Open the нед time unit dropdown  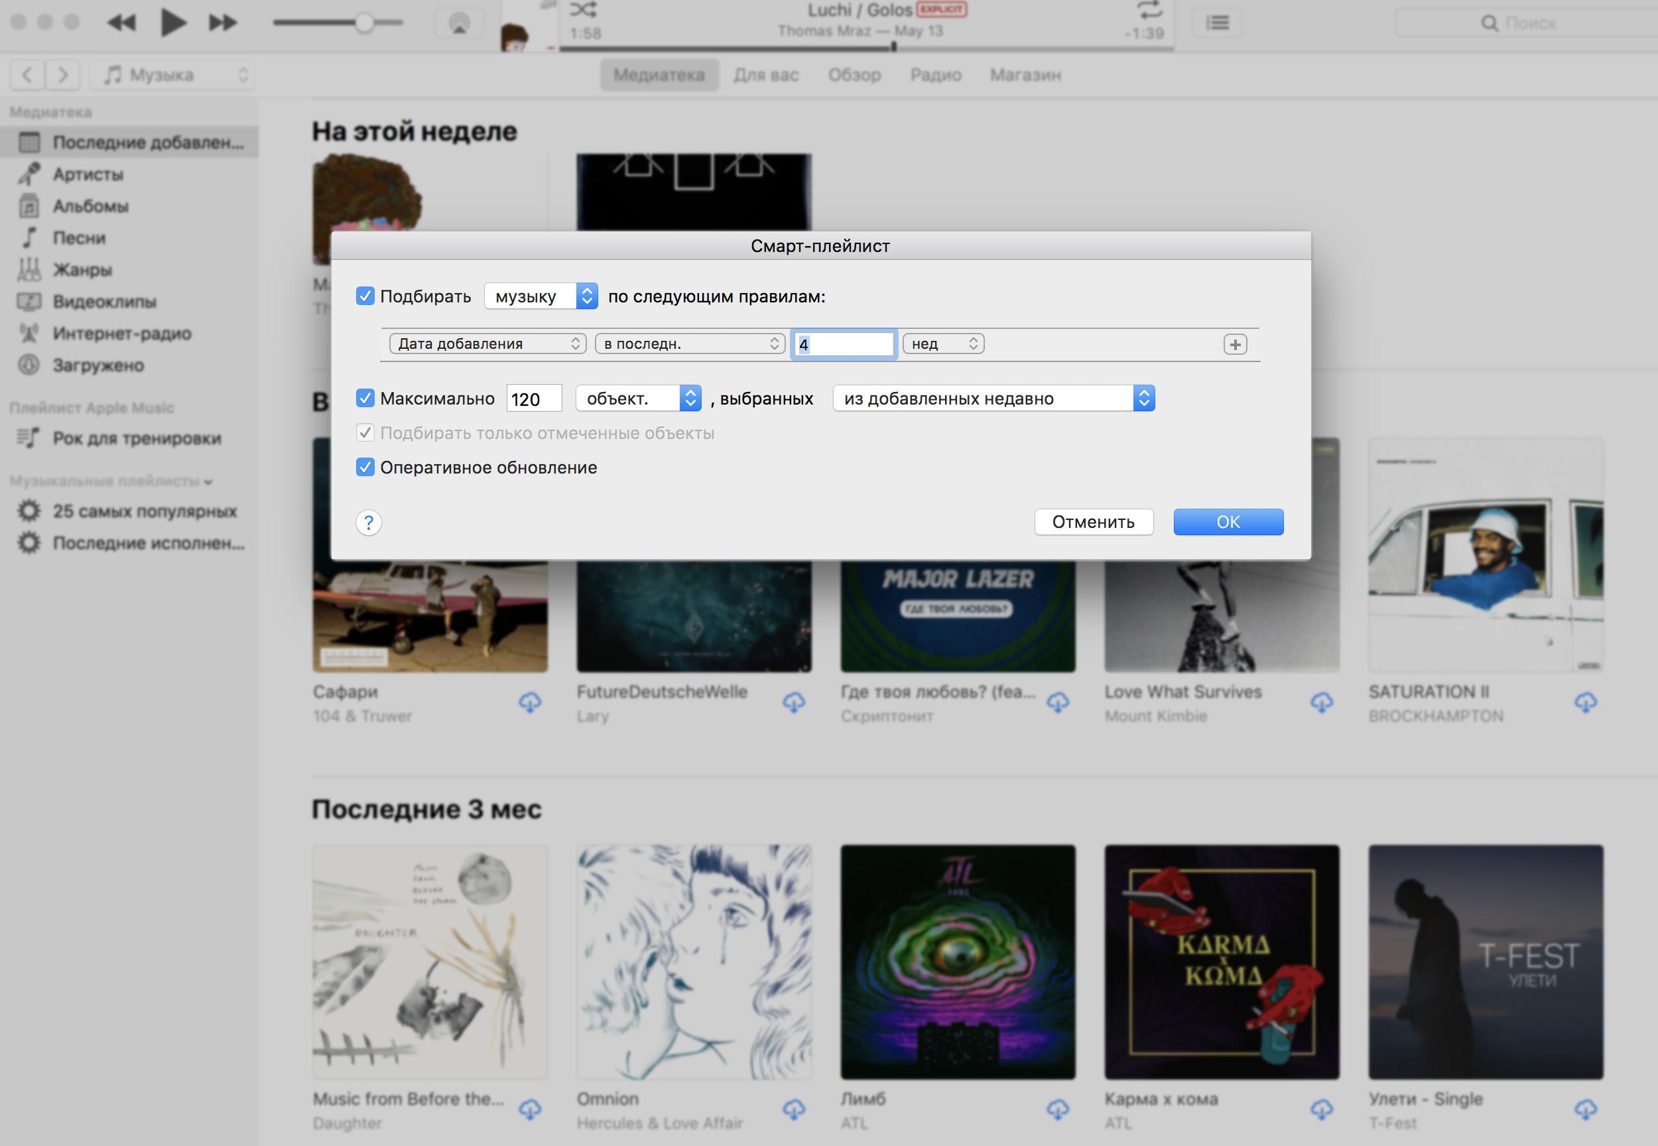[x=943, y=344]
